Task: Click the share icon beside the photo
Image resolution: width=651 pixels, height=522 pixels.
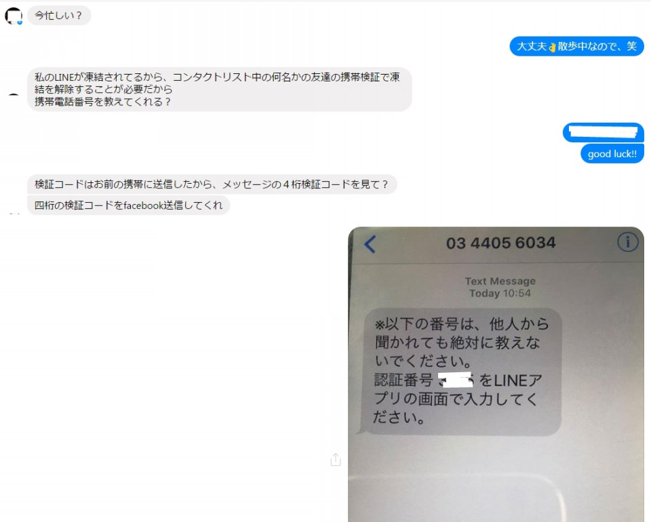Action: pos(336,460)
